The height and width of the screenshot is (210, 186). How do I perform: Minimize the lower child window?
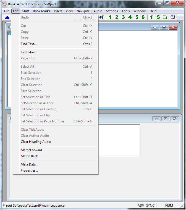pos(156,119)
